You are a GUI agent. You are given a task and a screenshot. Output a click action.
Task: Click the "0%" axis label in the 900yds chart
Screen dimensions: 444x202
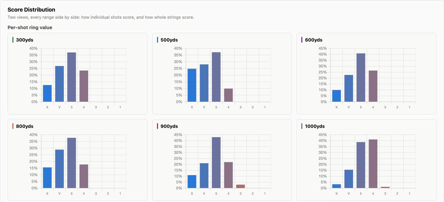click(179, 188)
